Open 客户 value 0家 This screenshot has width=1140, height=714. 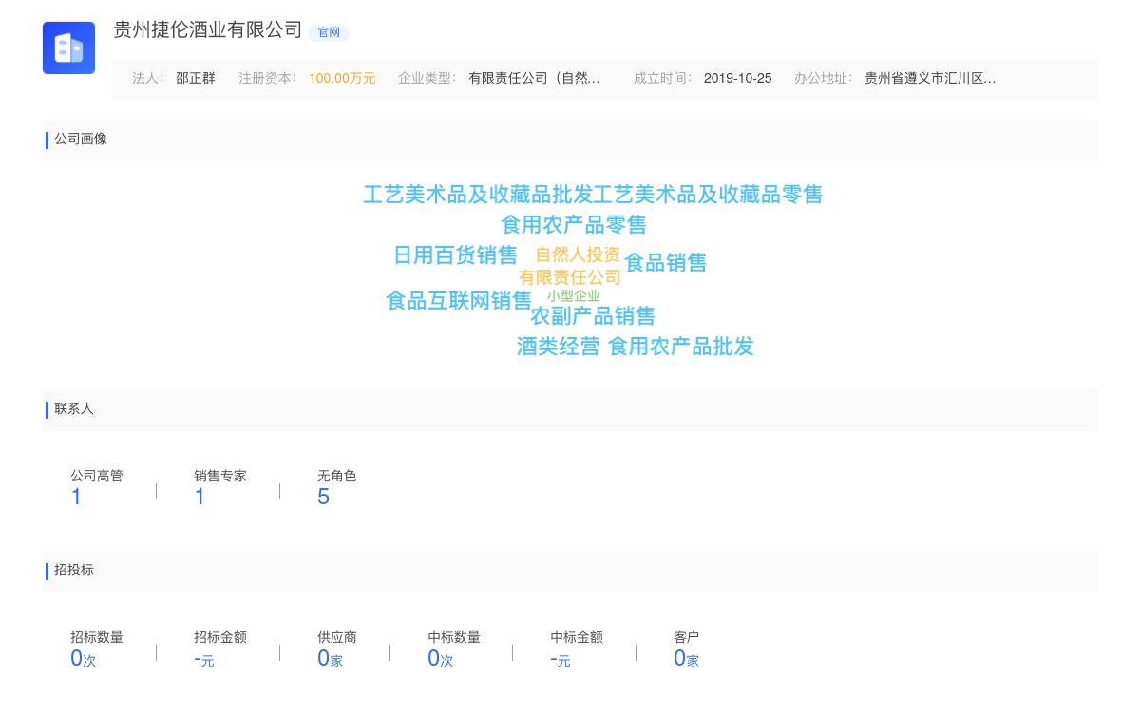click(x=686, y=658)
